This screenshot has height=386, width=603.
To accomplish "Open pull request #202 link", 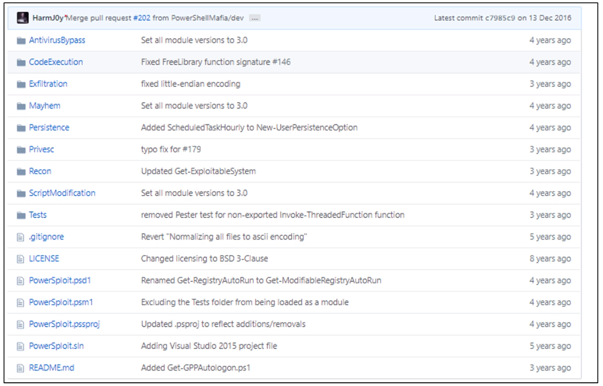I will 142,18.
